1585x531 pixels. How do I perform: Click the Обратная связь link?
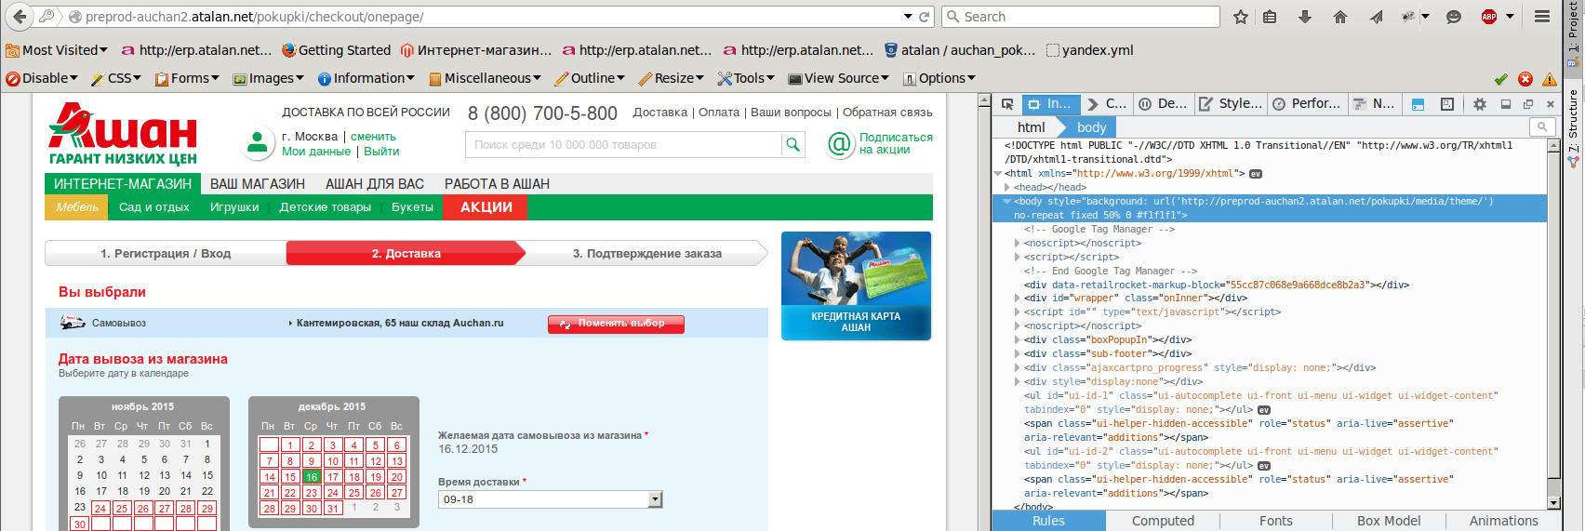coord(887,112)
